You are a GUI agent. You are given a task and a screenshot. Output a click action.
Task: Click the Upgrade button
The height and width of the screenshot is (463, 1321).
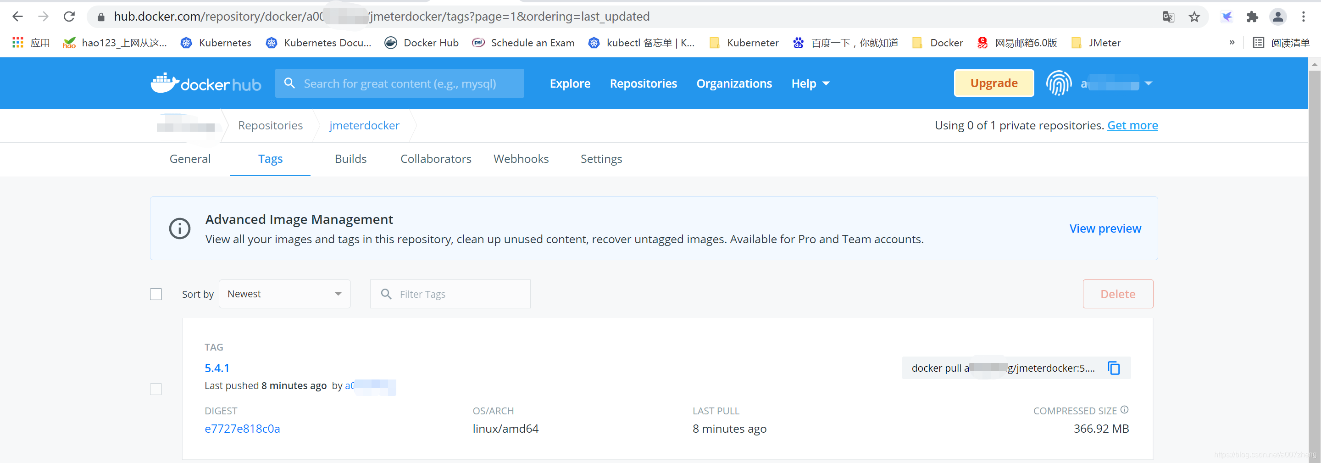point(994,83)
